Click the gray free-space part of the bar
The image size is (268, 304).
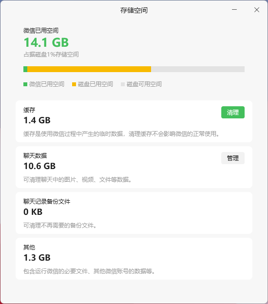[x=198, y=69]
